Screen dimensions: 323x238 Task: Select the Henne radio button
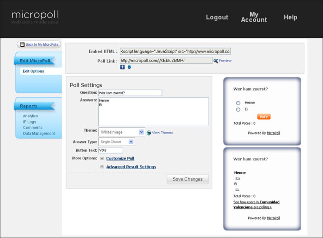(238, 103)
